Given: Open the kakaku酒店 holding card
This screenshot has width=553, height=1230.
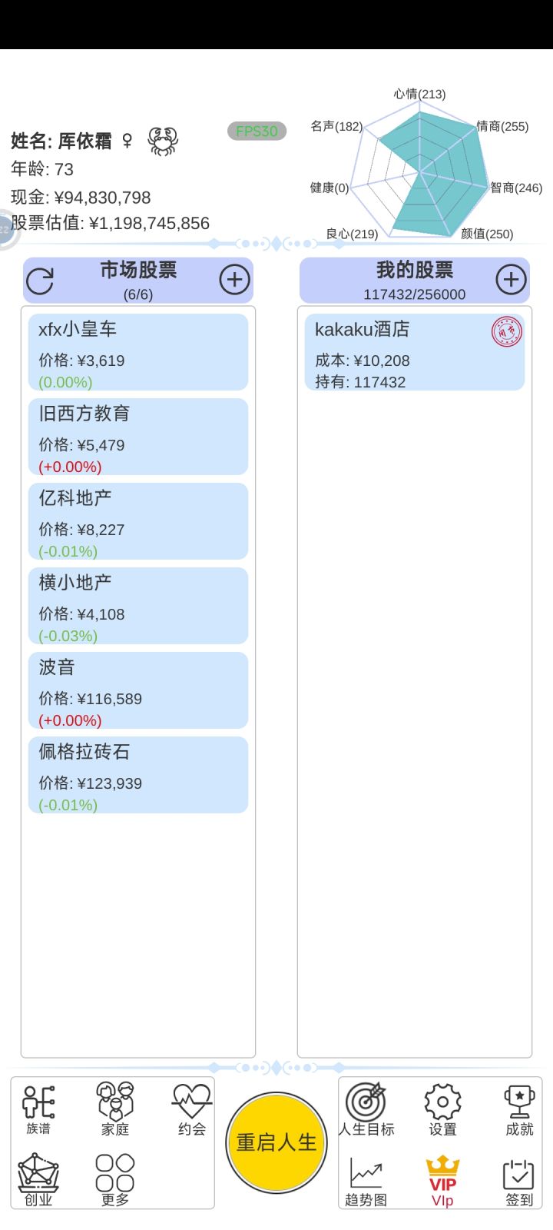Looking at the screenshot, I should 415,352.
